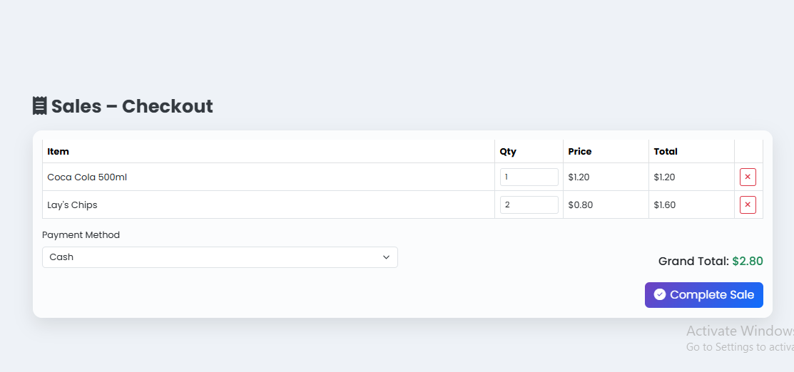Remove Coca Cola 500ml with red X
794x372 pixels.
(748, 177)
